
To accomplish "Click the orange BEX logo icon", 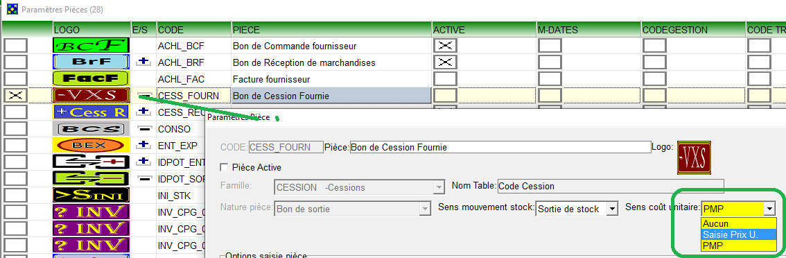I will [x=91, y=145].
